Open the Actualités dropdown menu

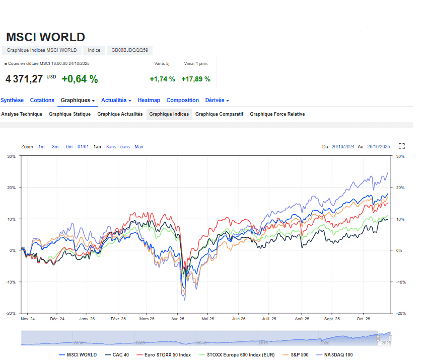115,100
